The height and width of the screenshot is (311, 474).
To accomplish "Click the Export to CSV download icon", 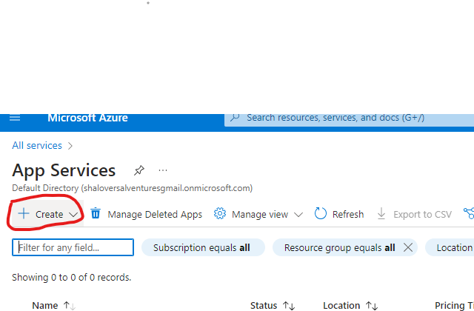I will [x=381, y=214].
